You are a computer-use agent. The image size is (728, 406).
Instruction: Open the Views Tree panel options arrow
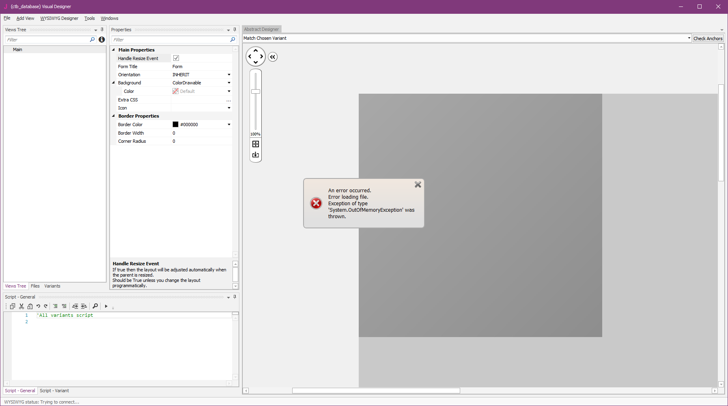point(96,30)
